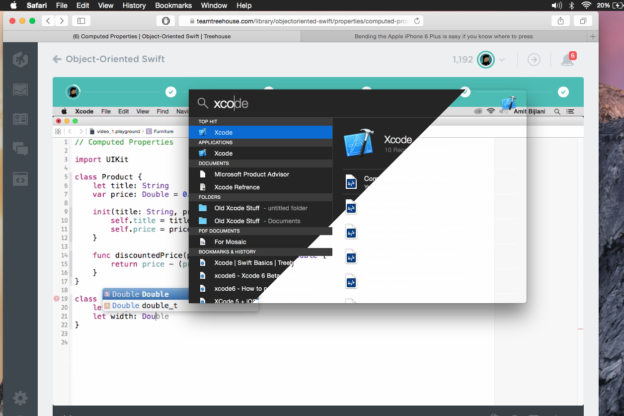Image resolution: width=624 pixels, height=416 pixels.
Task: Choose the Double Double autocomplete suggestion
Action: (146, 294)
